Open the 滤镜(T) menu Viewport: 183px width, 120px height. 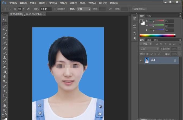click(x=73, y=3)
